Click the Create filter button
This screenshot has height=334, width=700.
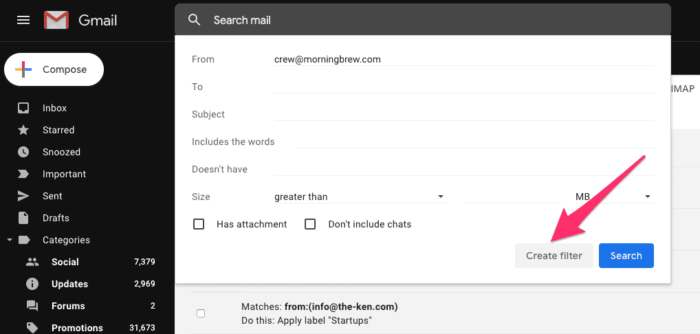pyautogui.click(x=554, y=256)
